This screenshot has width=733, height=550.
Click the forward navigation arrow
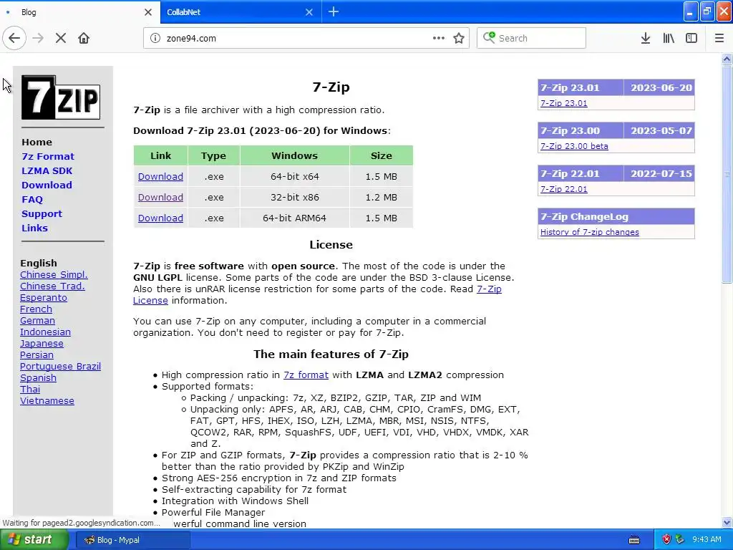click(x=38, y=38)
